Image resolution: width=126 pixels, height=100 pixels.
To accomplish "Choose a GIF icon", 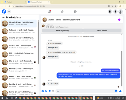I will coord(53,91).
